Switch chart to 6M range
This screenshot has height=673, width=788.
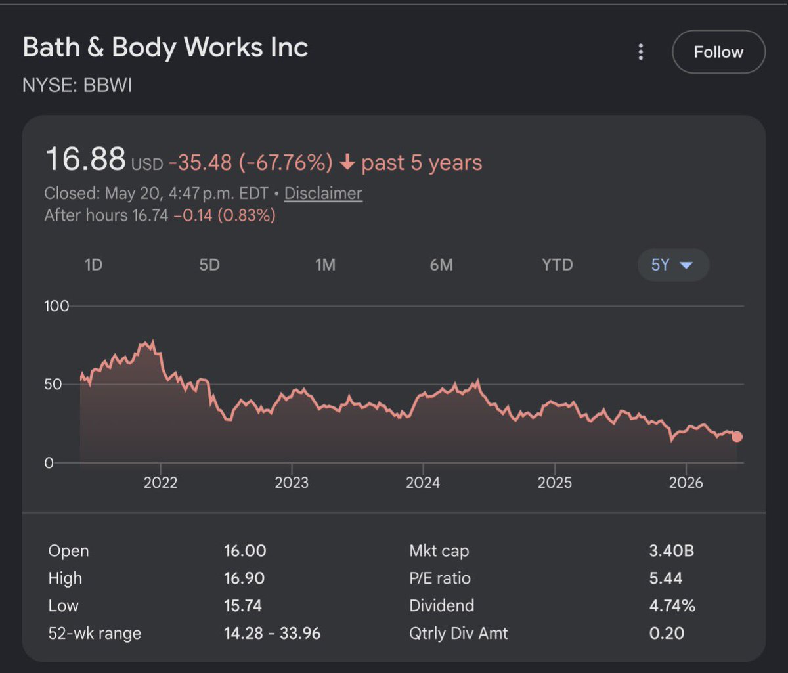coord(441,265)
